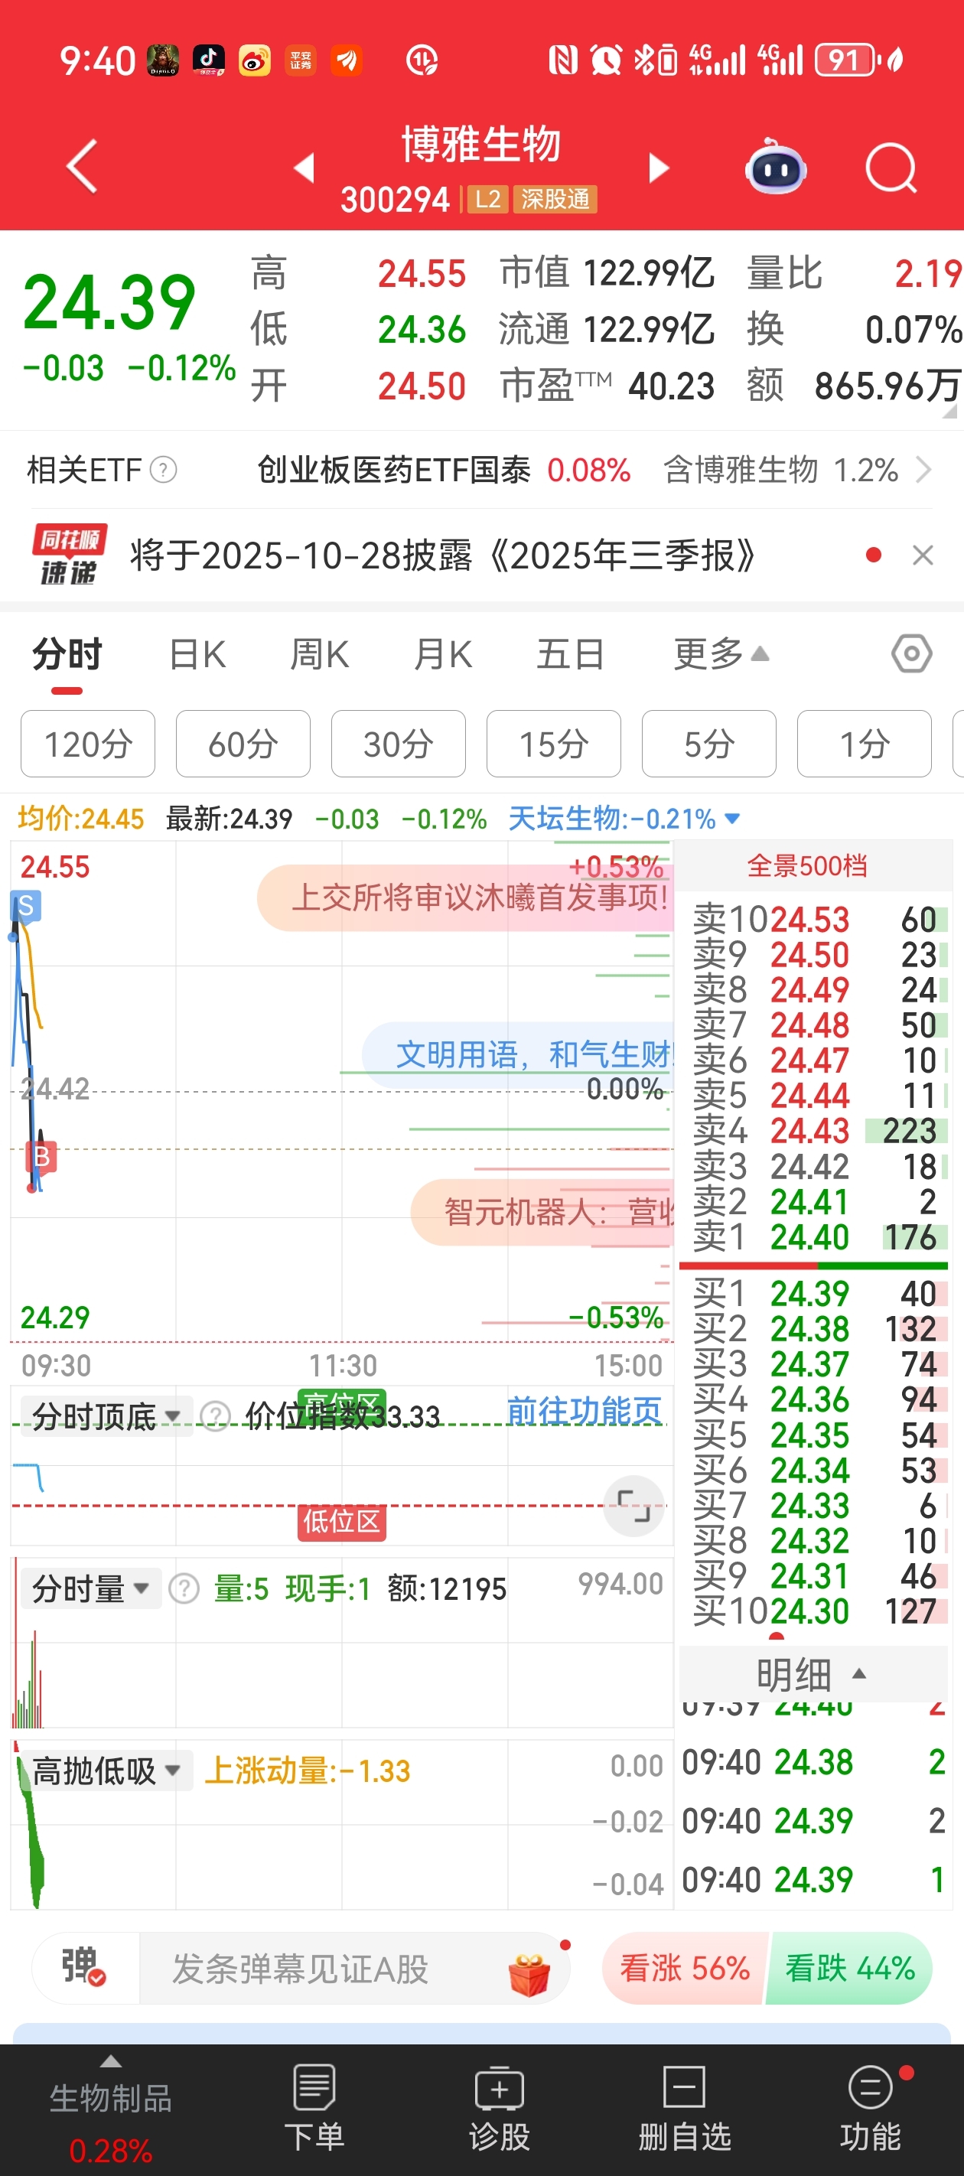This screenshot has width=964, height=2176.
Task: Tap 09:40 24.38 trade detail row
Action: [x=813, y=1763]
